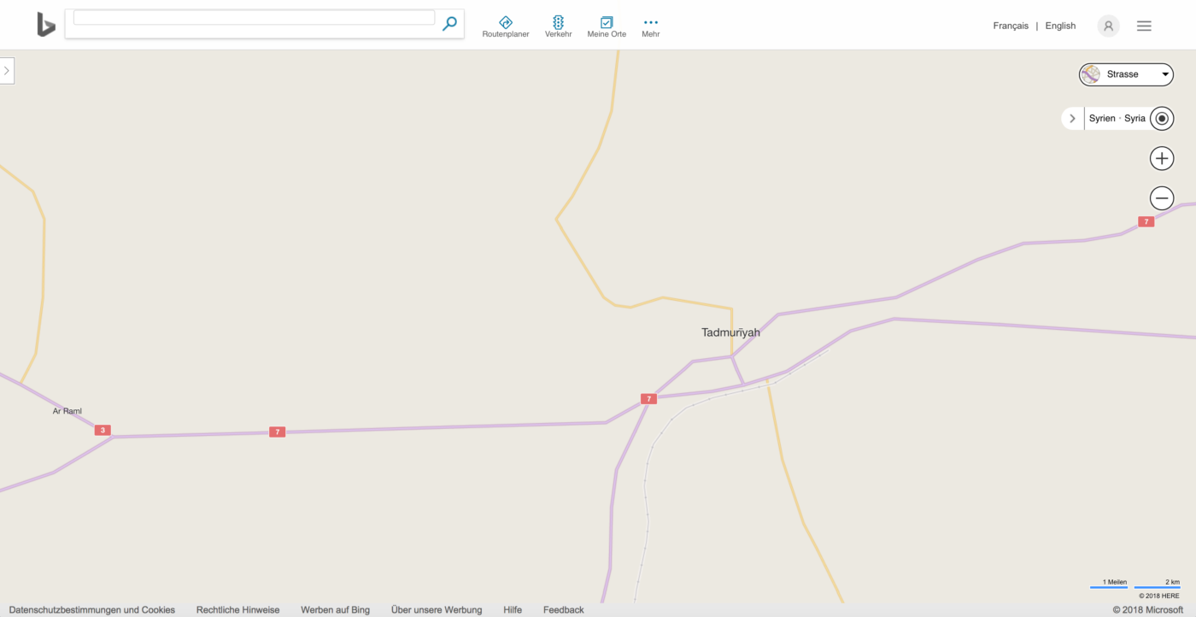1196x617 pixels.
Task: Zoom in with the plus button
Action: tap(1161, 157)
